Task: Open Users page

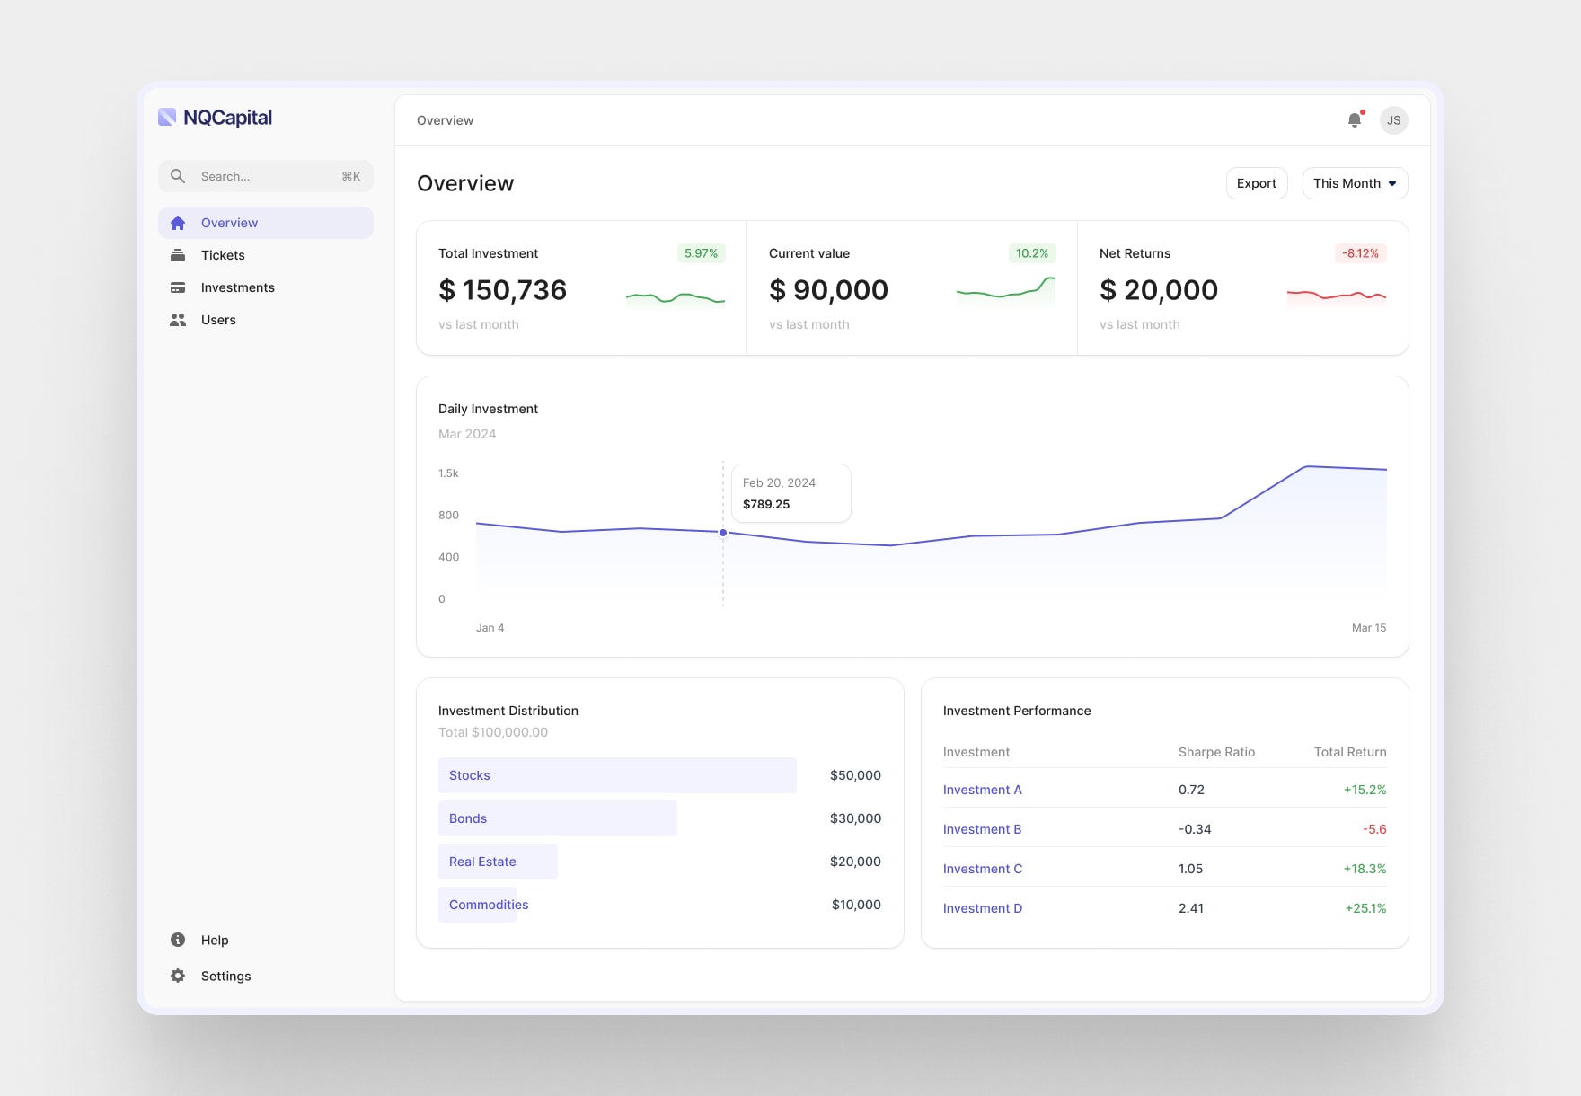Action: click(266, 320)
